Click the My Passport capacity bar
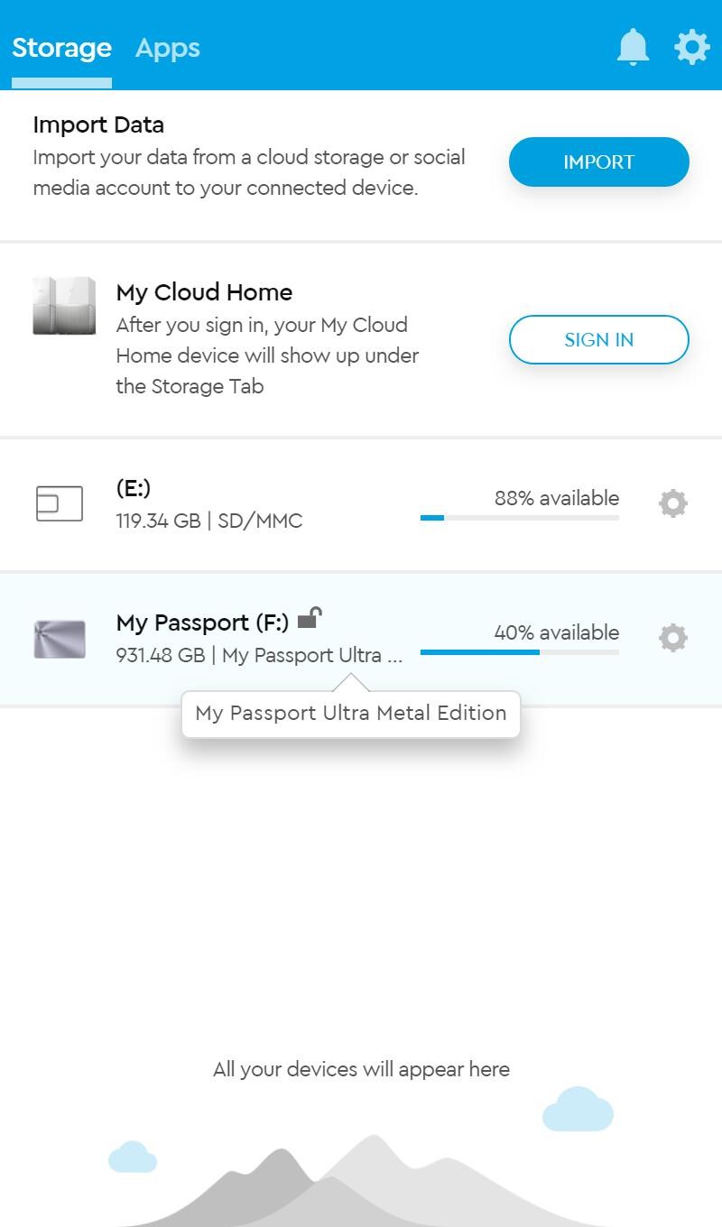The image size is (722, 1227). [x=520, y=651]
